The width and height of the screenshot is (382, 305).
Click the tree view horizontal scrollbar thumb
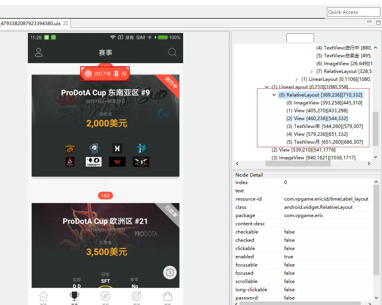click(x=298, y=164)
